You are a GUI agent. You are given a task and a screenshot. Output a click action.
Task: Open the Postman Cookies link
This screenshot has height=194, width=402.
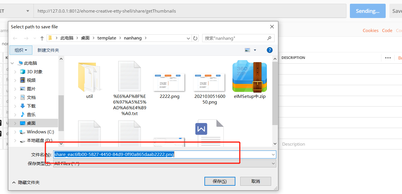(x=371, y=30)
